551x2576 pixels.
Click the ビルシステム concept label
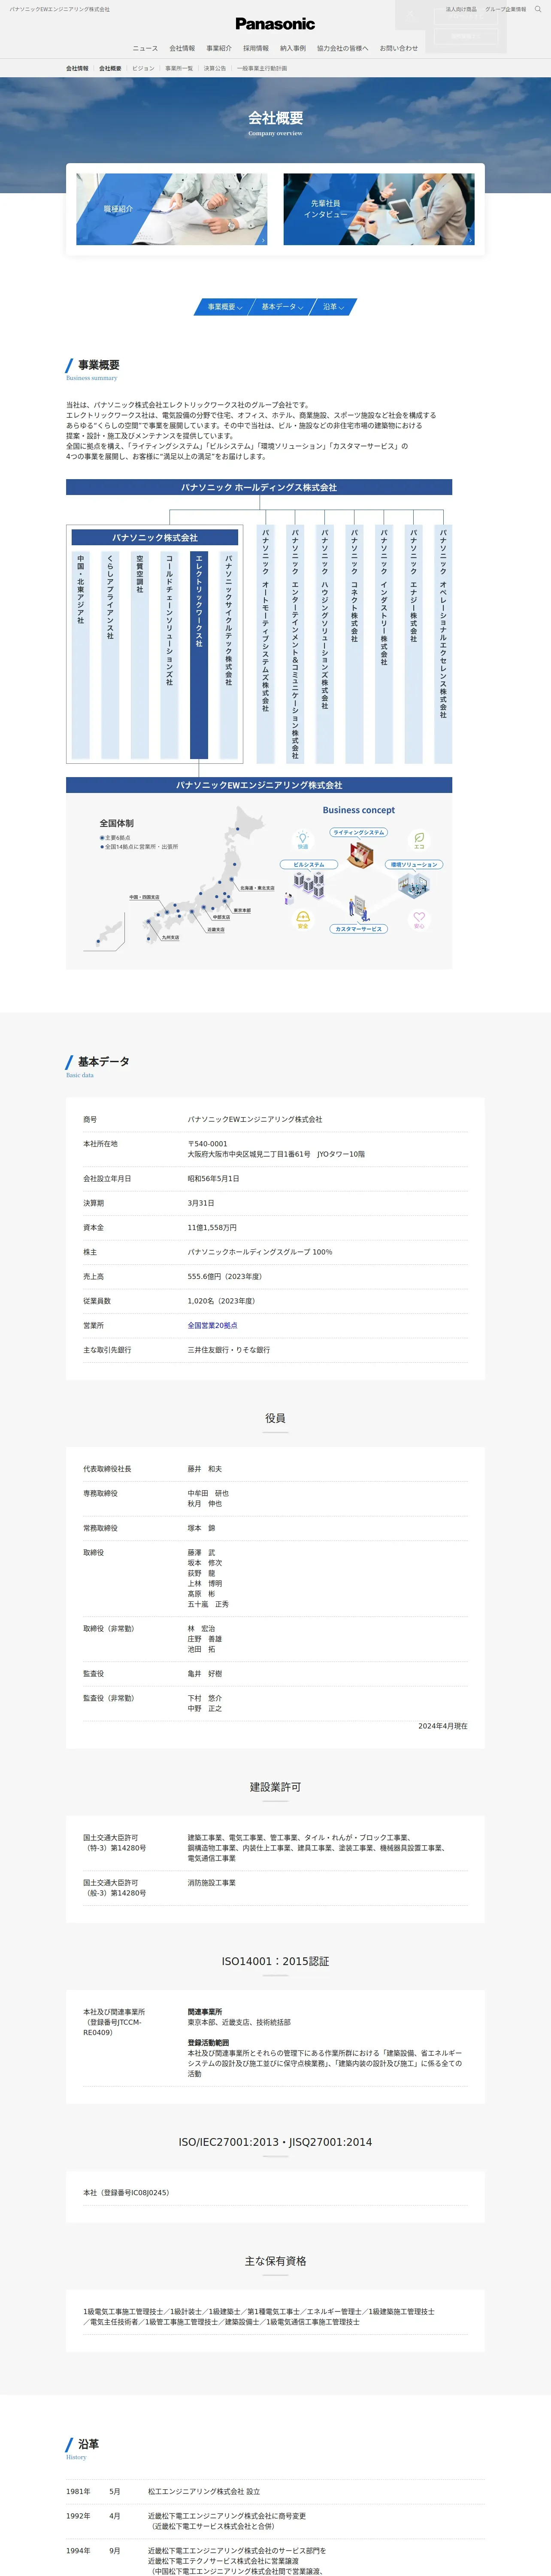click(x=309, y=864)
